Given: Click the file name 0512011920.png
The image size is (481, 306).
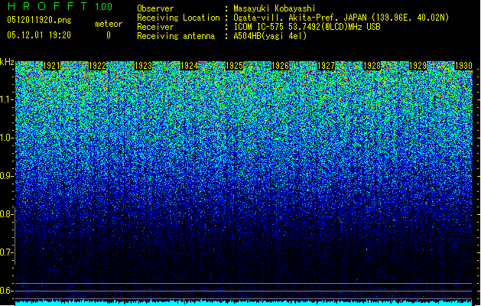Looking at the screenshot, I should pos(39,20).
